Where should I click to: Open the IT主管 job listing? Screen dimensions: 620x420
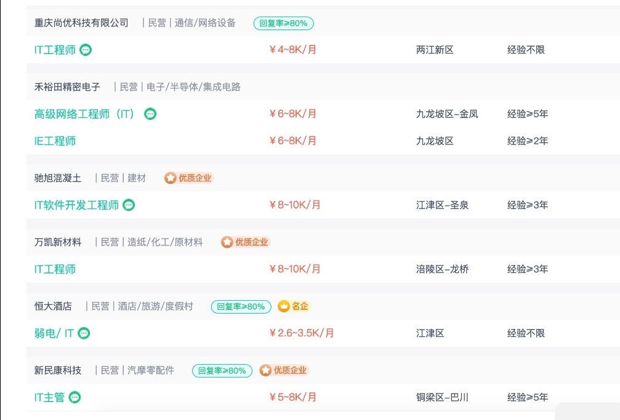49,397
